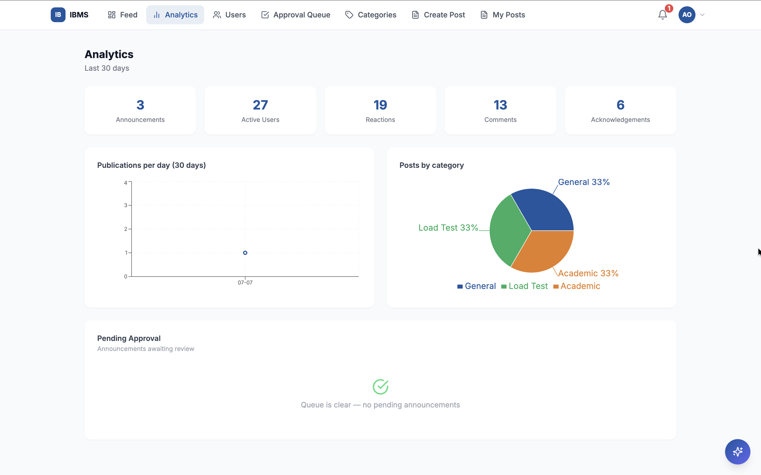Go to My Posts label
Screen dimensions: 761x475
point(509,15)
